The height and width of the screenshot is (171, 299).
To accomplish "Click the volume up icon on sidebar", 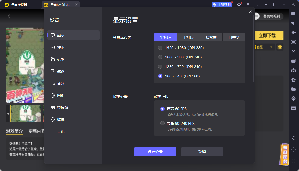I will (x=293, y=23).
